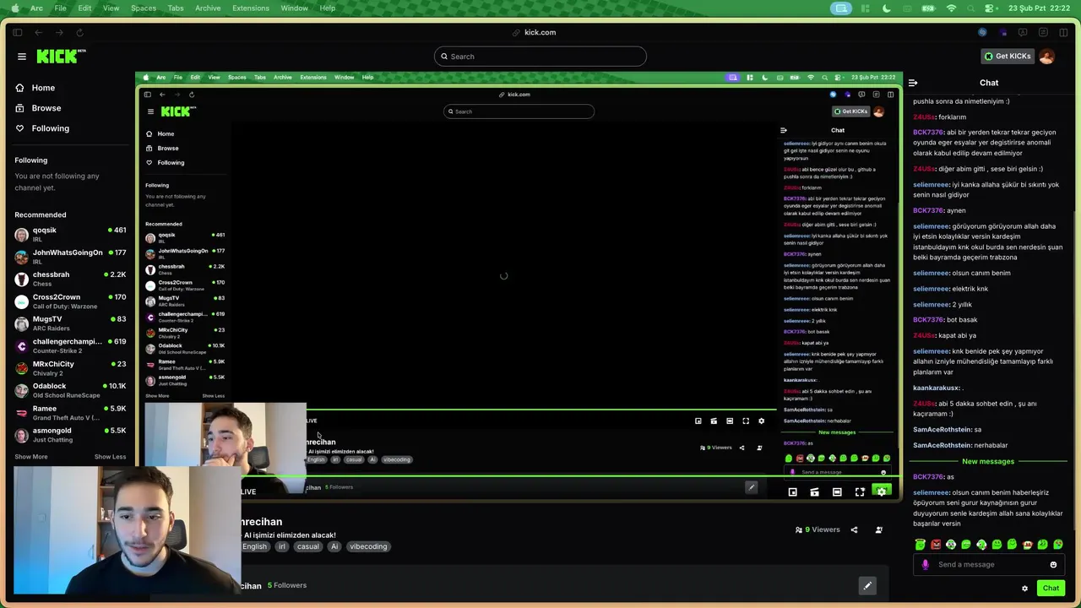Insert the red angry face emote
The height and width of the screenshot is (608, 1081).
pos(936,545)
